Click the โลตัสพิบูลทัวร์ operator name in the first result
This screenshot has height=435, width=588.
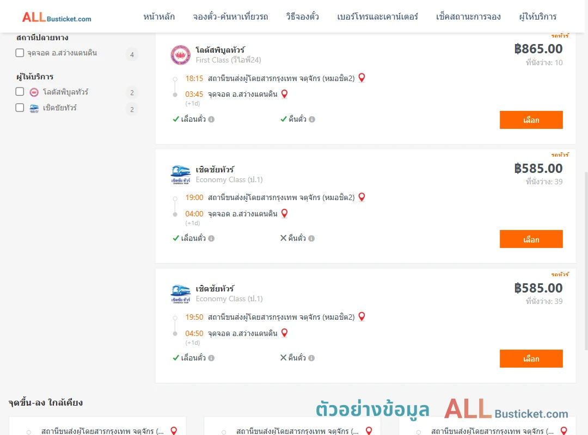point(220,50)
